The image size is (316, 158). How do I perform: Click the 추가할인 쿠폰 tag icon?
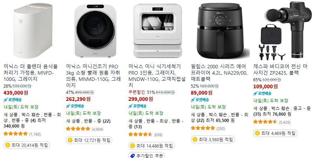pyautogui.click(x=133, y=156)
